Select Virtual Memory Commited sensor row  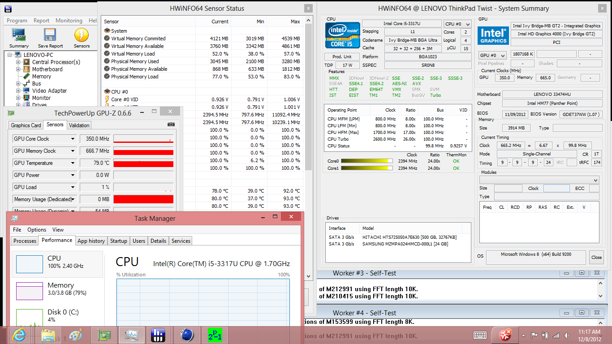pyautogui.click(x=203, y=39)
